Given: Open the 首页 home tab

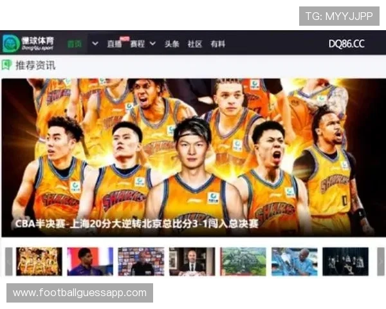Looking at the screenshot, I should (75, 44).
